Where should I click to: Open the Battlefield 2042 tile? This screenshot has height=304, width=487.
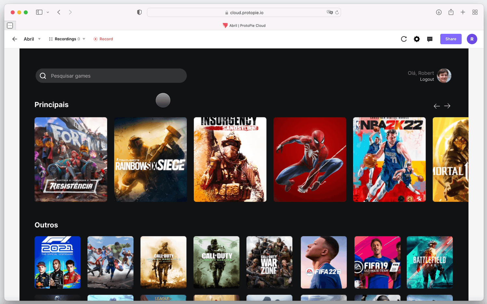[430, 262]
